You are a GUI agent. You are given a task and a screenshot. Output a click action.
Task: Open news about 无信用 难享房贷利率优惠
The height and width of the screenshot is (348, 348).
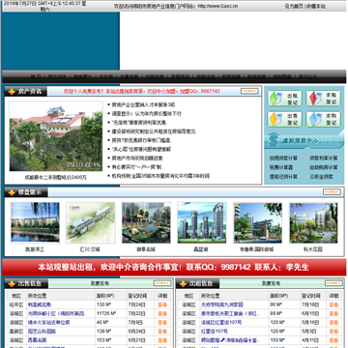coord(139,123)
